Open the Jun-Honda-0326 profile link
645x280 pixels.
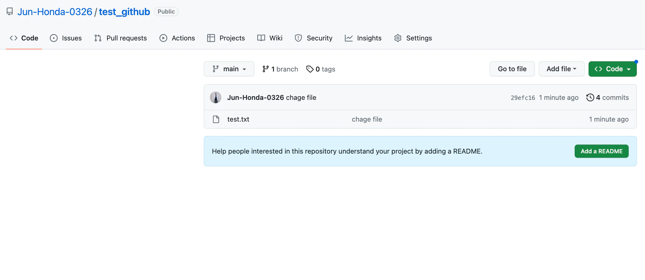[x=55, y=12]
